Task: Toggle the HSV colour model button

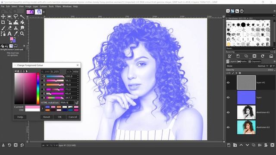Action: pos(76,71)
